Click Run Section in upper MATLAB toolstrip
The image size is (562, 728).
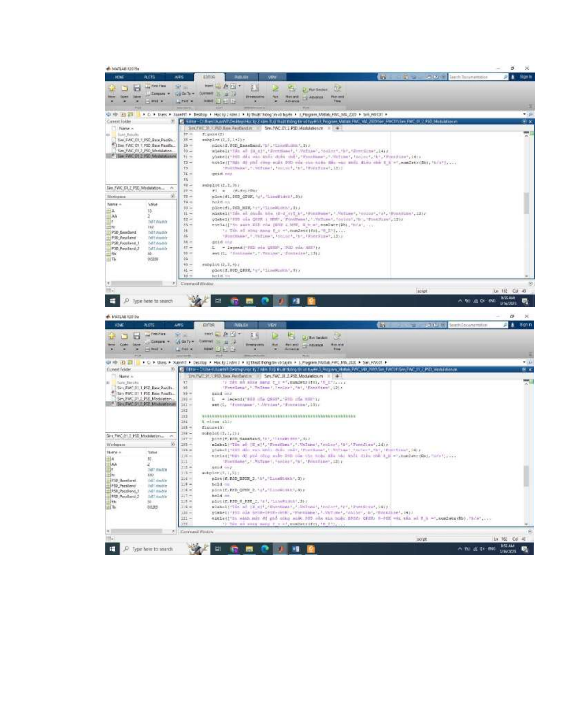pos(316,90)
